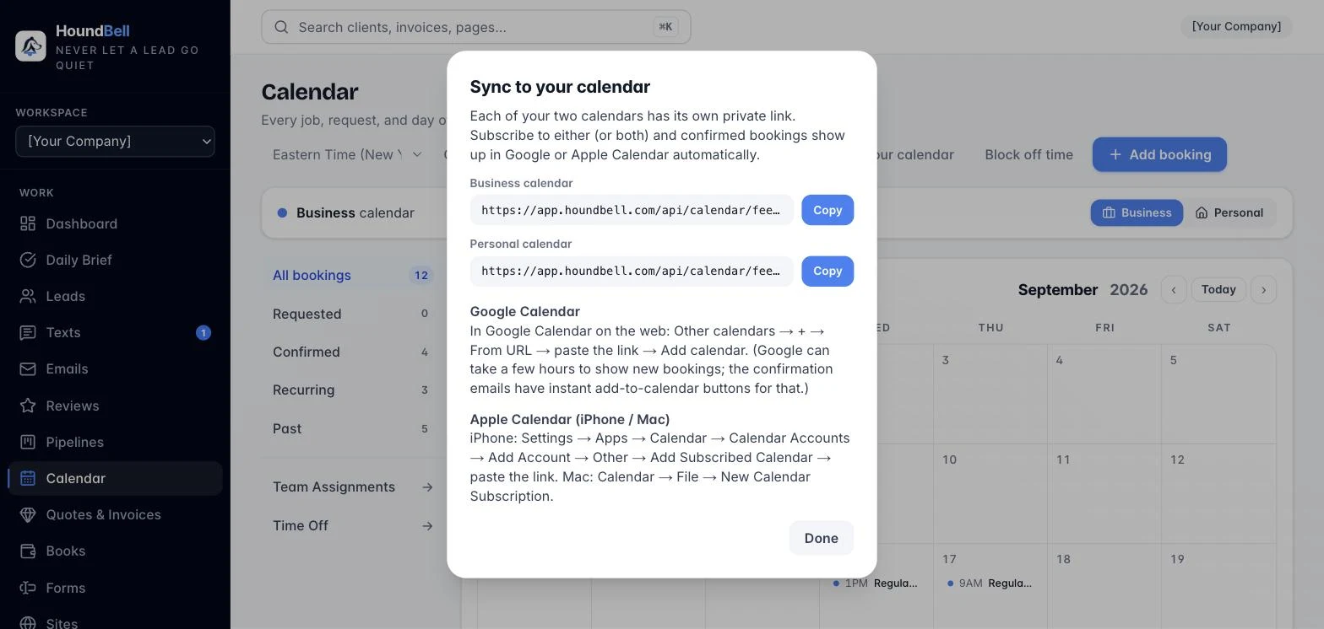Click the [Your Company] account badge

(1236, 26)
